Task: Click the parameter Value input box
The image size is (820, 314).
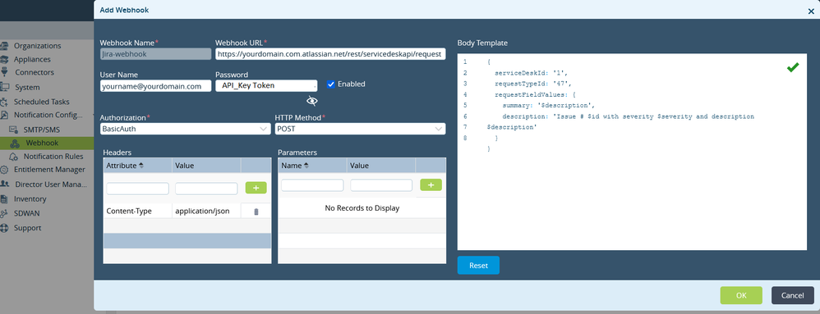Action: pyautogui.click(x=381, y=185)
